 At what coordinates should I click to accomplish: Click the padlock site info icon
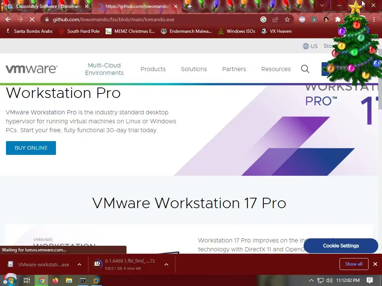pyautogui.click(x=47, y=19)
